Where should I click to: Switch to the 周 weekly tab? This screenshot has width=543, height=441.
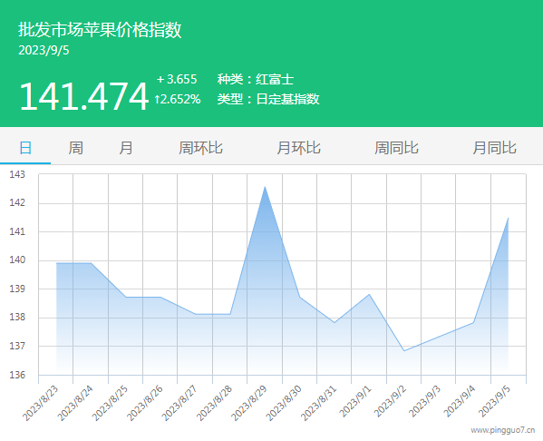[x=75, y=148]
